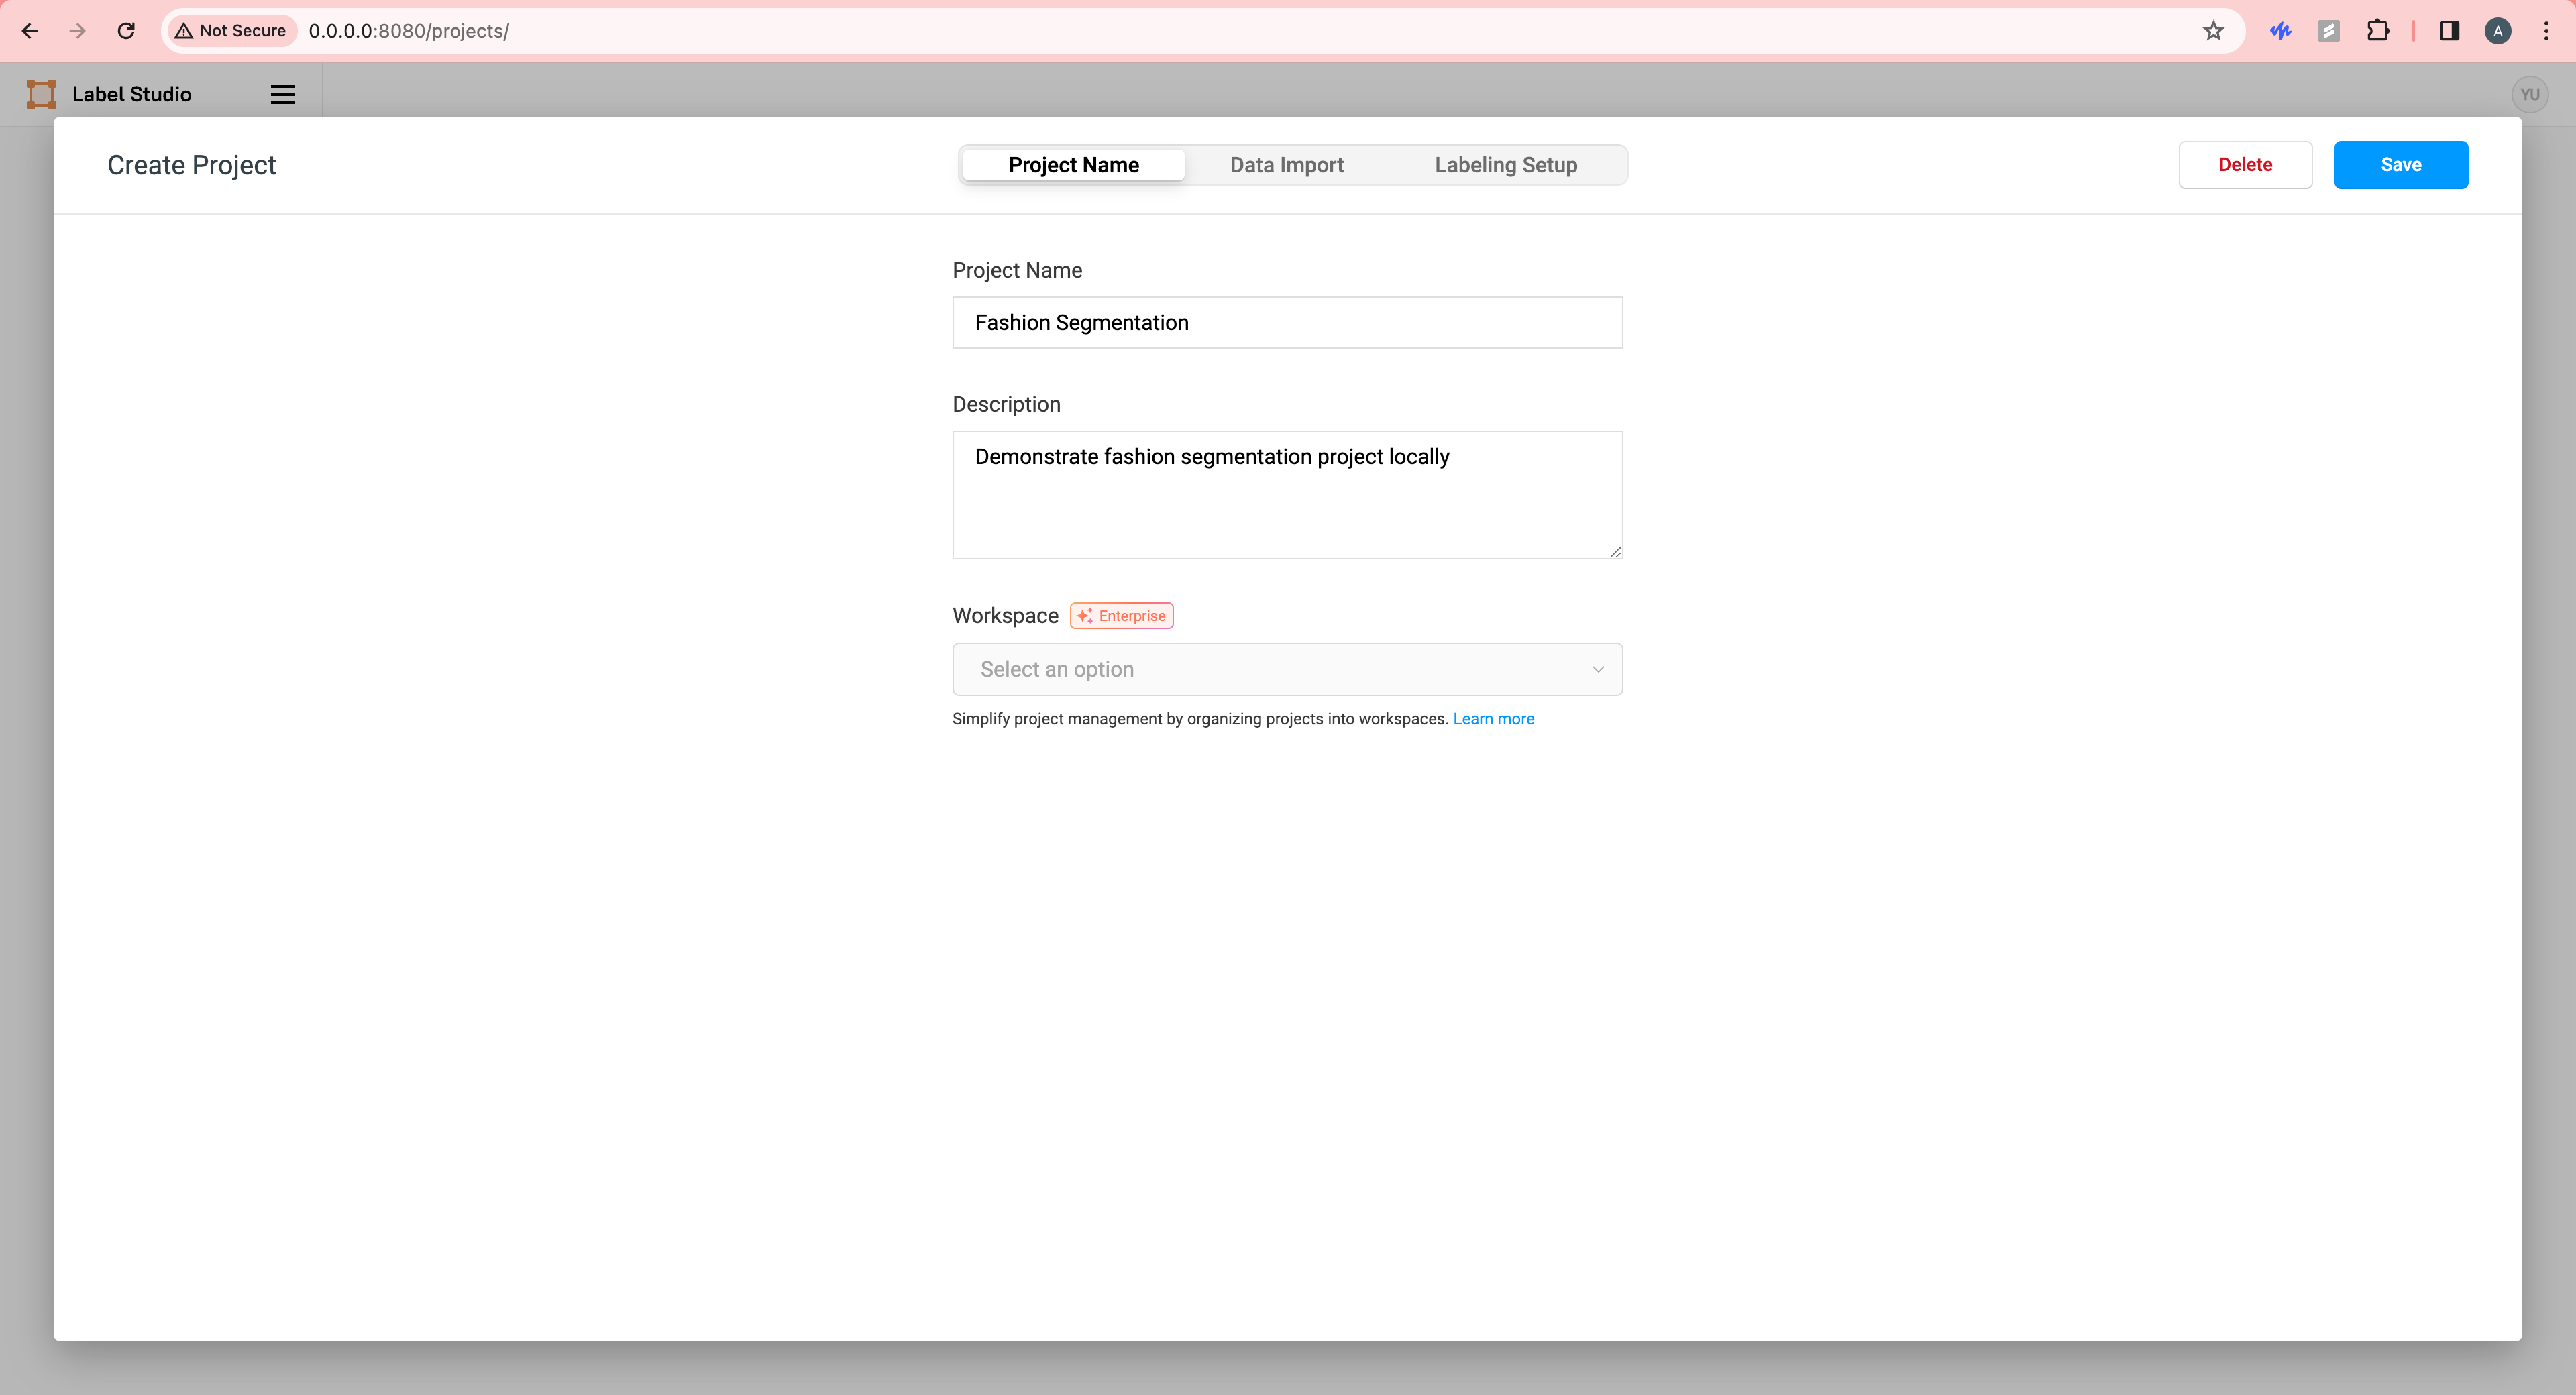The image size is (2576, 1395).
Task: Bookmark page with star icon
Action: click(2213, 31)
